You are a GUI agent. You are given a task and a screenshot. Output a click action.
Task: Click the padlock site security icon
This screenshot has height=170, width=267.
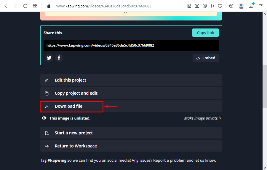pyautogui.click(x=49, y=6)
